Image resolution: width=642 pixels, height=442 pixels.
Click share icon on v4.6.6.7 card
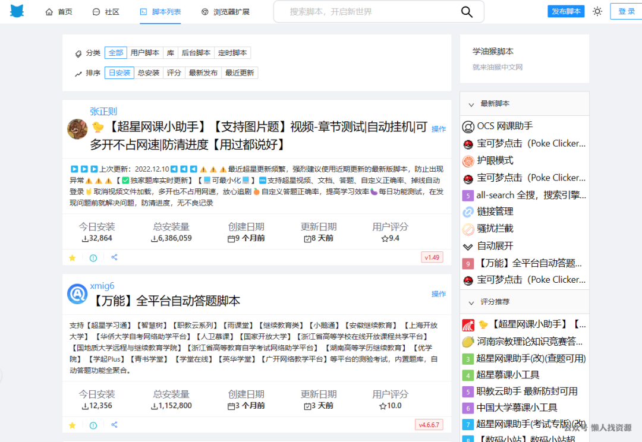(x=114, y=425)
